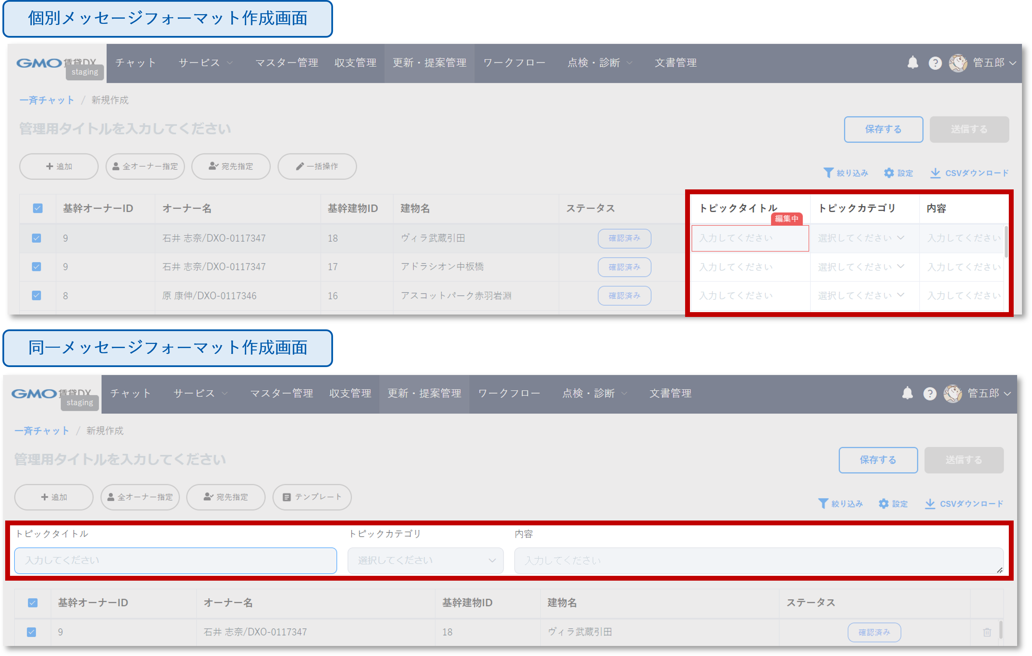Click the notification bell in top screen
Viewport: 1032px width, 656px height.
912,63
